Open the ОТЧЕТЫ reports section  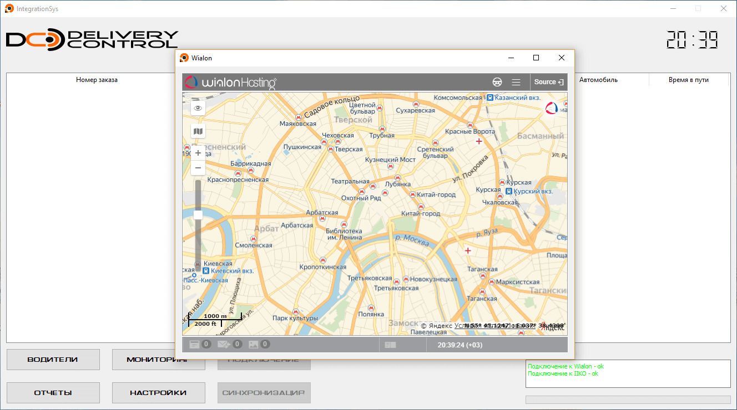pos(53,393)
